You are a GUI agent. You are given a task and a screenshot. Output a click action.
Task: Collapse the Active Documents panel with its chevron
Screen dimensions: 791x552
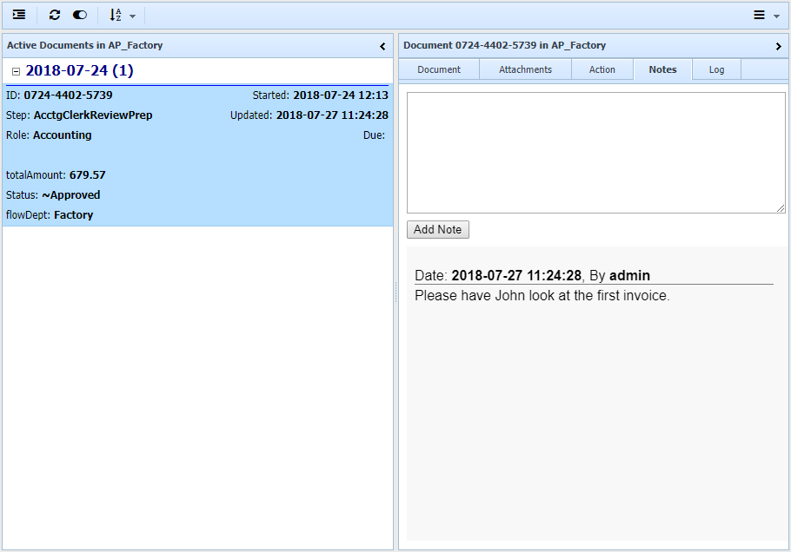382,45
